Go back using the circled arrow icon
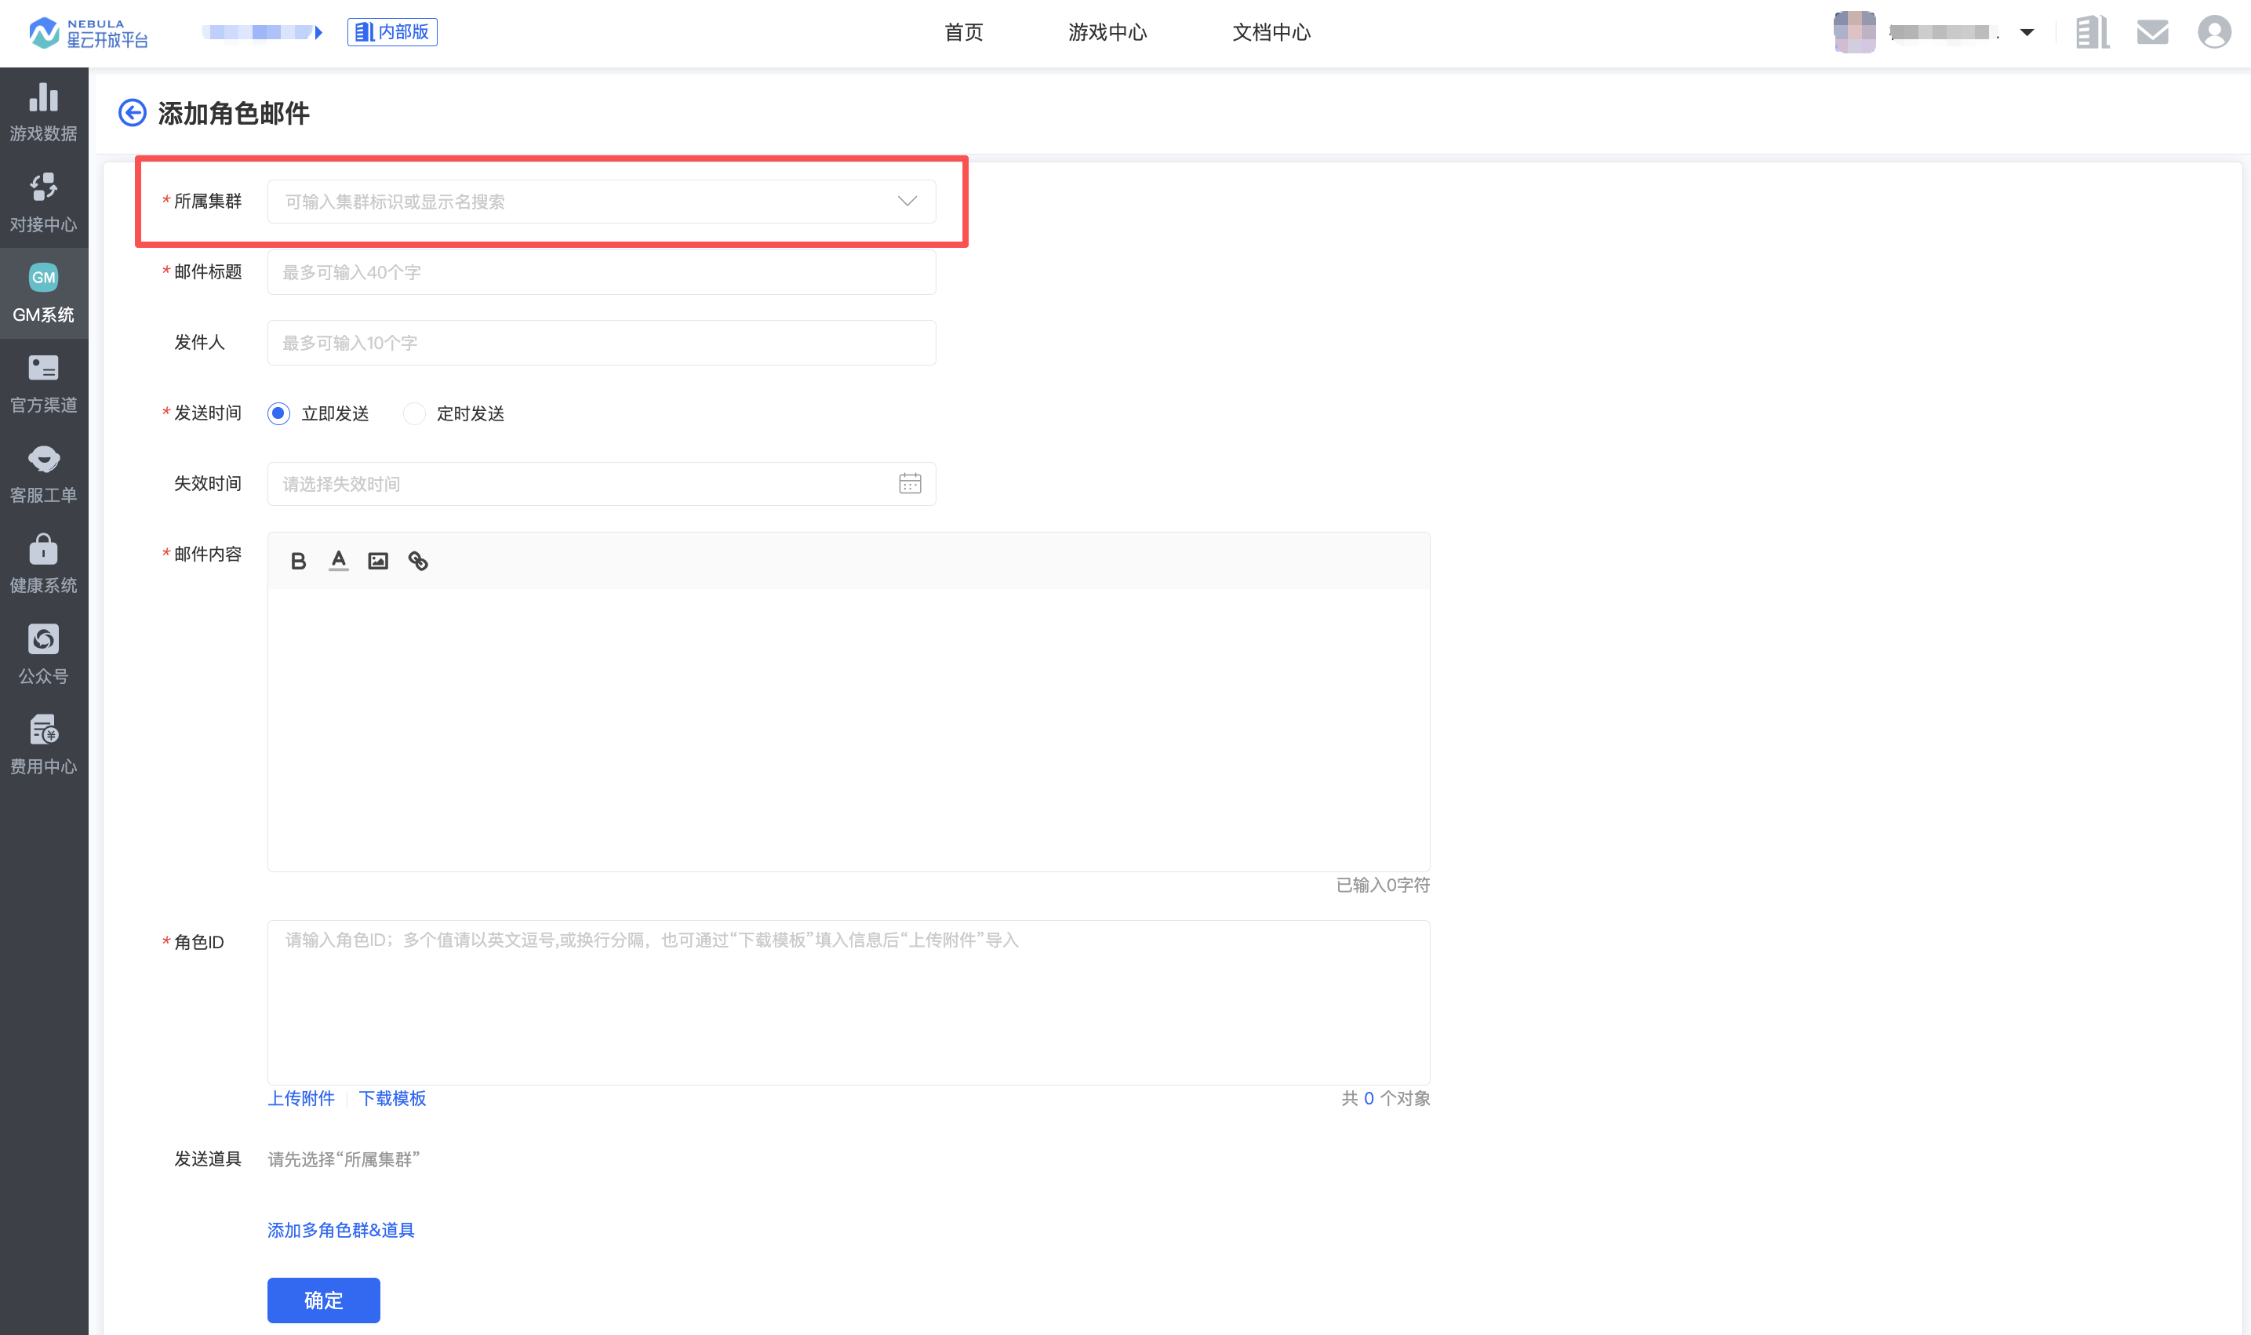The image size is (2251, 1335). [133, 112]
